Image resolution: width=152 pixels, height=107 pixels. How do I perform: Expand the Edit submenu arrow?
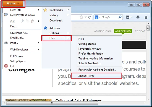pyautogui.click(x=39, y=21)
